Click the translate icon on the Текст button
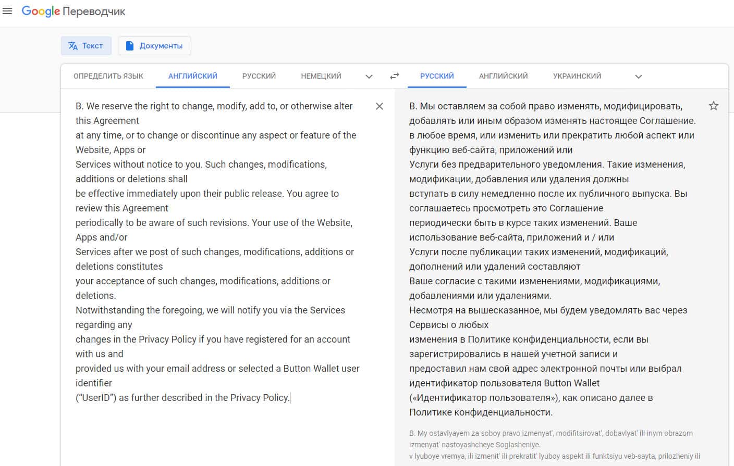734x466 pixels. 73,46
